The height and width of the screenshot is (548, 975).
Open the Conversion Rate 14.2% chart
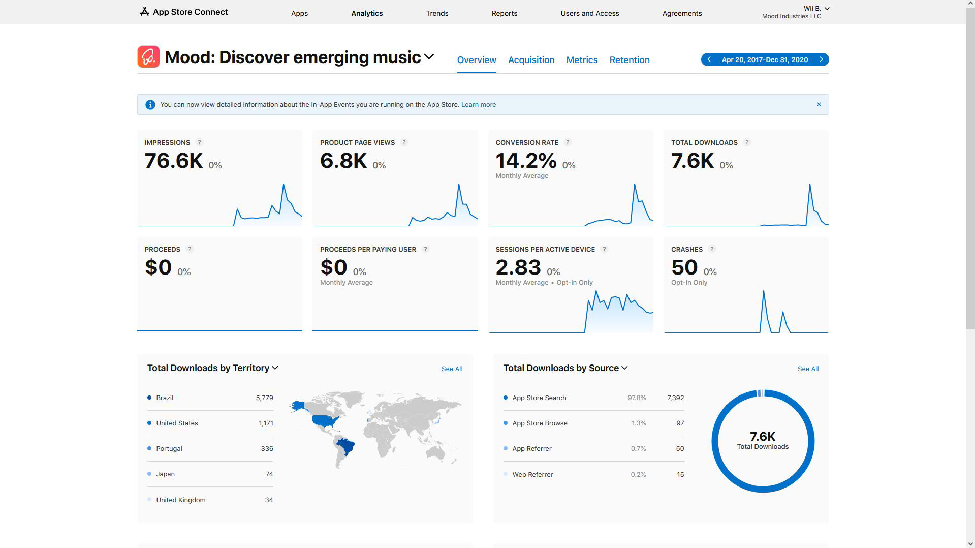[x=571, y=204]
